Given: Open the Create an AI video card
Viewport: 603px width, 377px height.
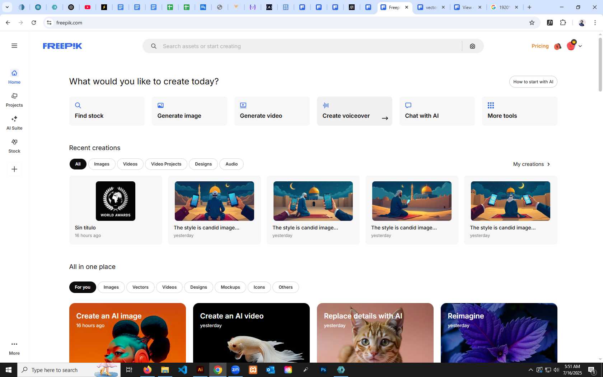Looking at the screenshot, I should click(x=251, y=333).
